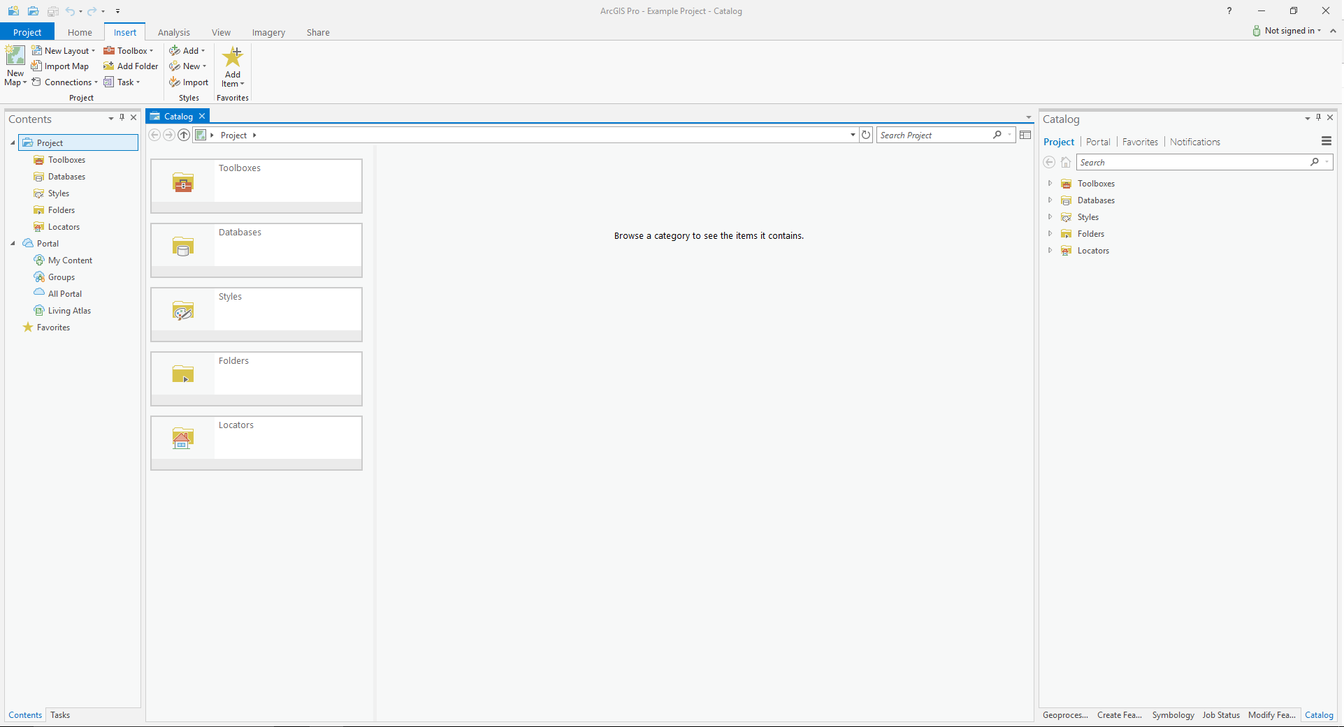Switch to Favorites tab in Catalog pane
This screenshot has height=727, width=1344.
(1140, 142)
